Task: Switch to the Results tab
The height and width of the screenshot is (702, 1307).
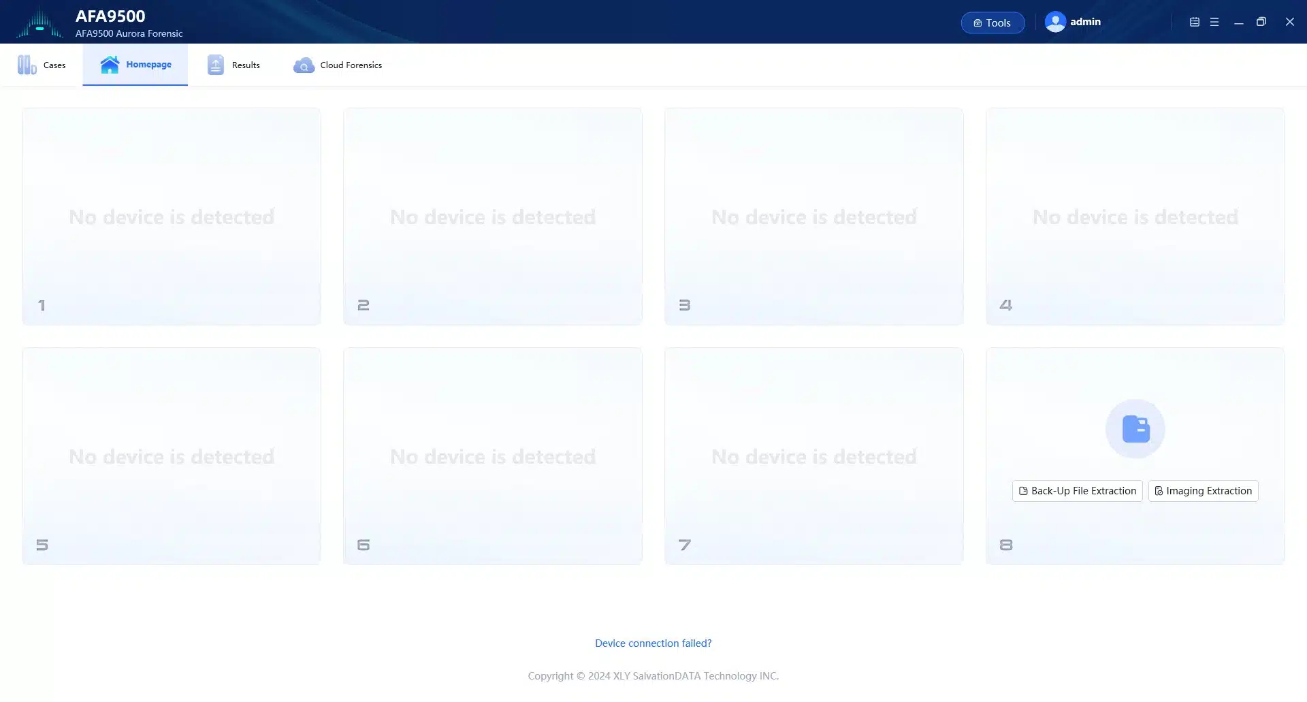Action: tap(233, 65)
